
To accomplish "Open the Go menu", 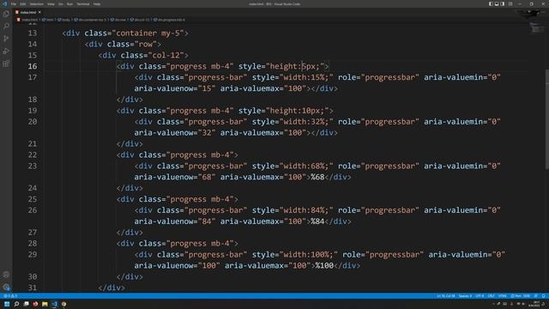I will click(x=61, y=3).
